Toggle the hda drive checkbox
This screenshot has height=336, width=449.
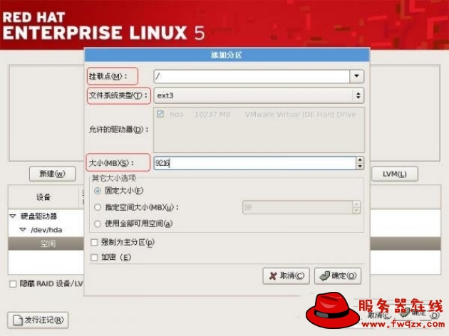coord(160,114)
